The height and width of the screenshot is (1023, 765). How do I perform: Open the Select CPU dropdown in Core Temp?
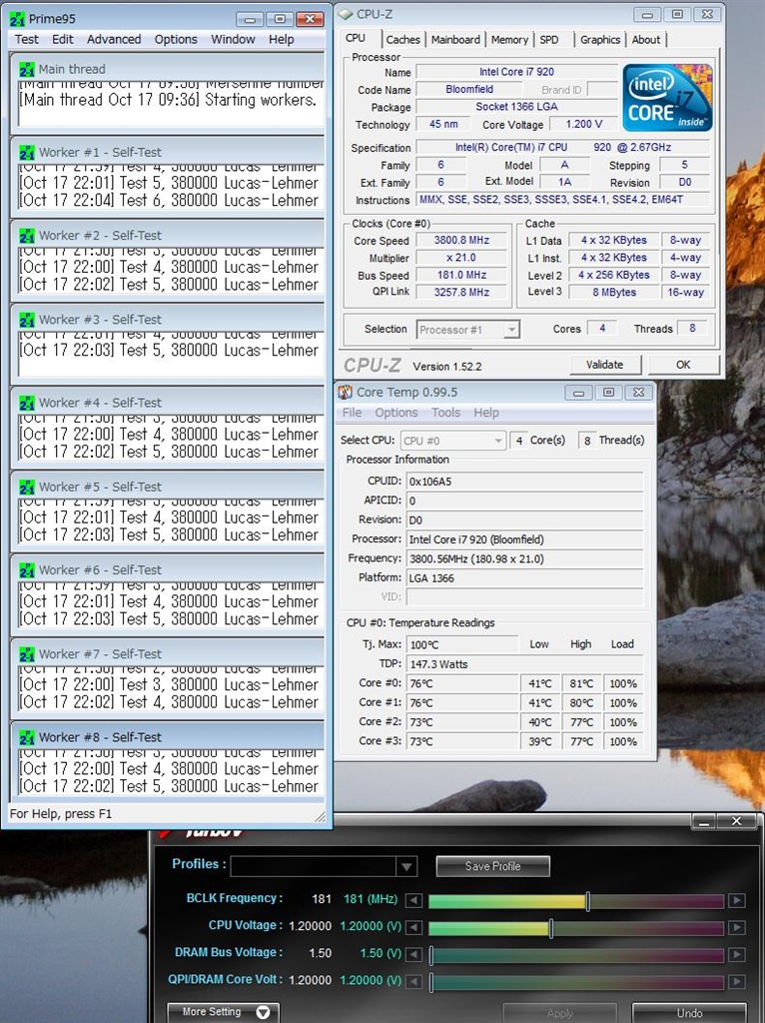pyautogui.click(x=498, y=441)
